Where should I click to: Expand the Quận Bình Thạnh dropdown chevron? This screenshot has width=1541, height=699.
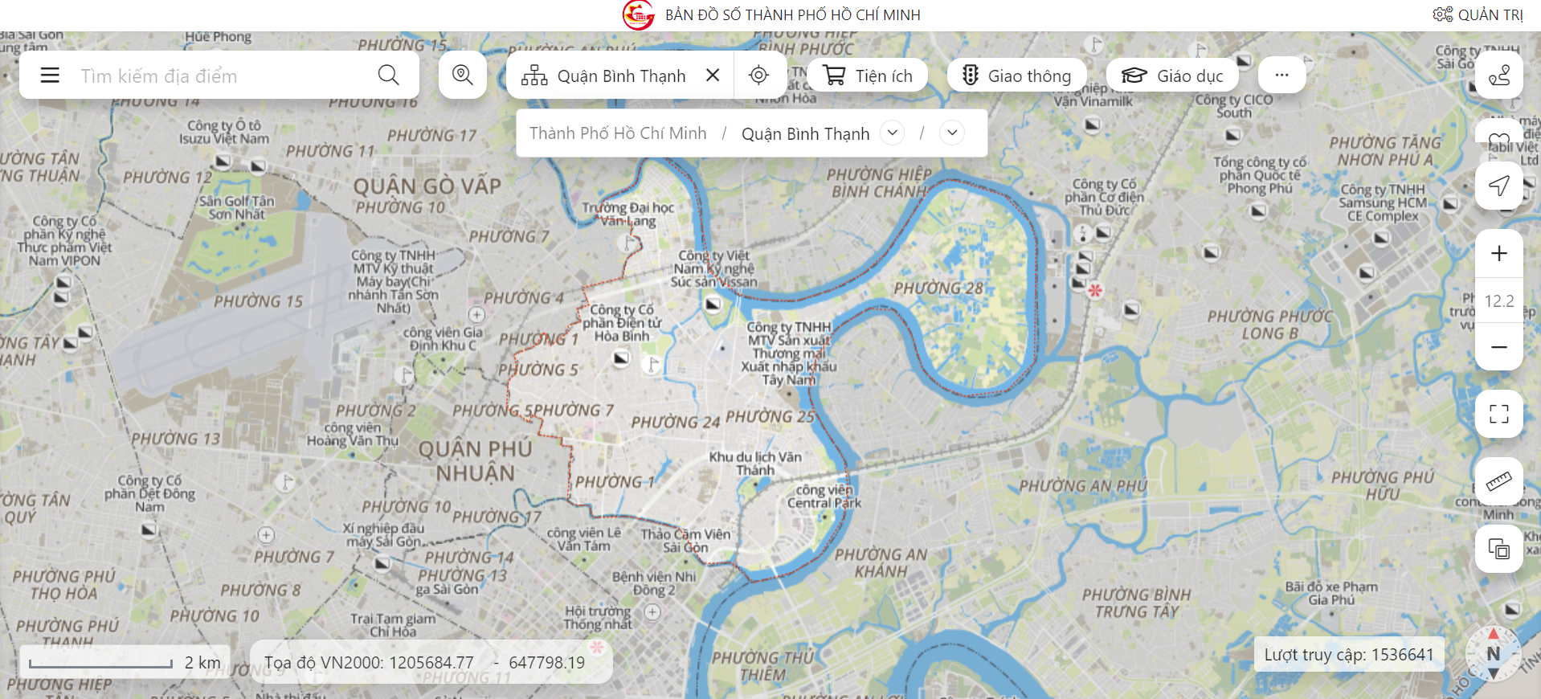893,133
